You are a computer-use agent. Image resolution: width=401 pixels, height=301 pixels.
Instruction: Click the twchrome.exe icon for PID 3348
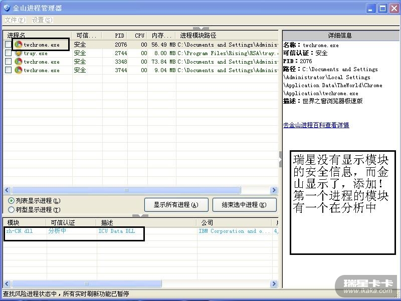(18, 62)
